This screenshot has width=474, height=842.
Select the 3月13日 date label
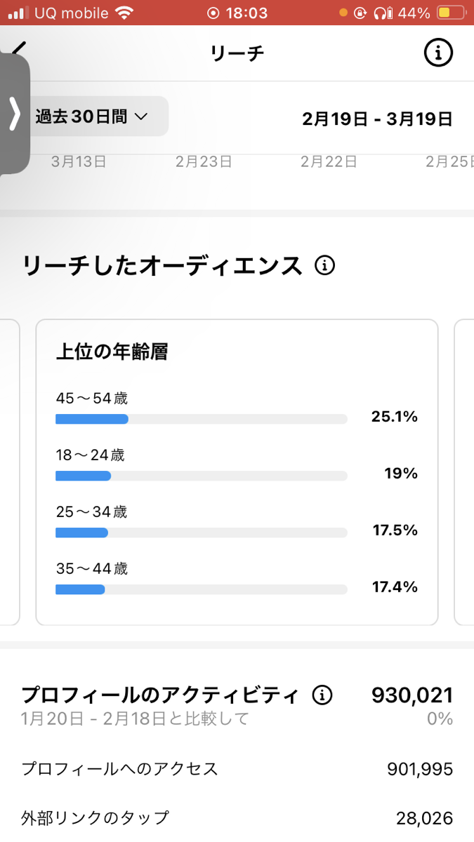click(79, 162)
